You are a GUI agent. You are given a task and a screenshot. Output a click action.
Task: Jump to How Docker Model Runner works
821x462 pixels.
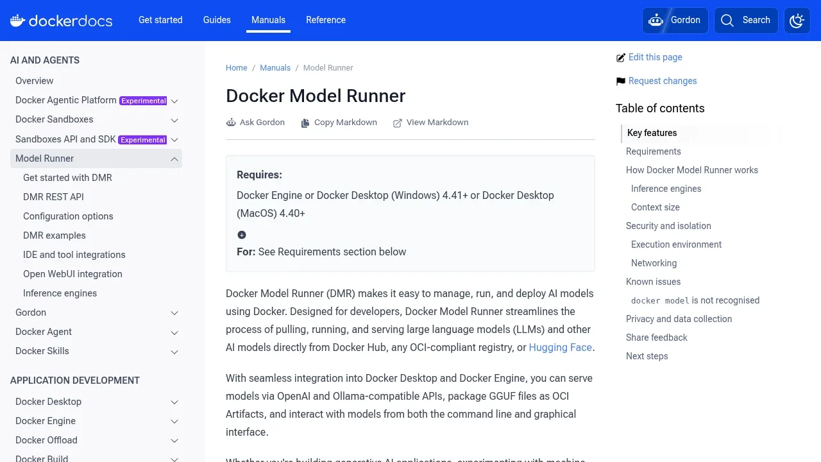click(x=692, y=170)
